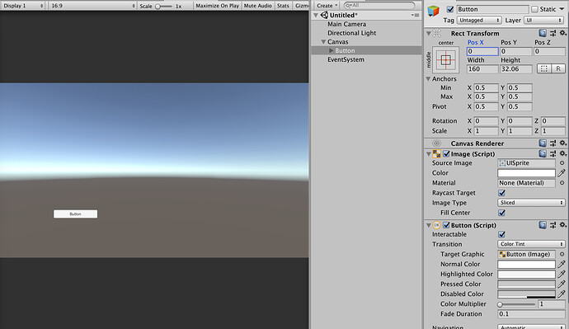The height and width of the screenshot is (329, 569).
Task: Open the anchor presets square icon
Action: click(445, 60)
